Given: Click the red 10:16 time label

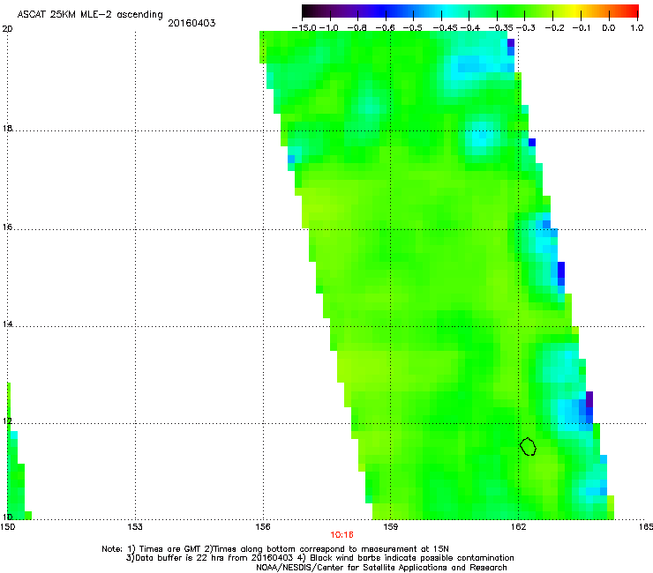Looking at the screenshot, I should (342, 535).
